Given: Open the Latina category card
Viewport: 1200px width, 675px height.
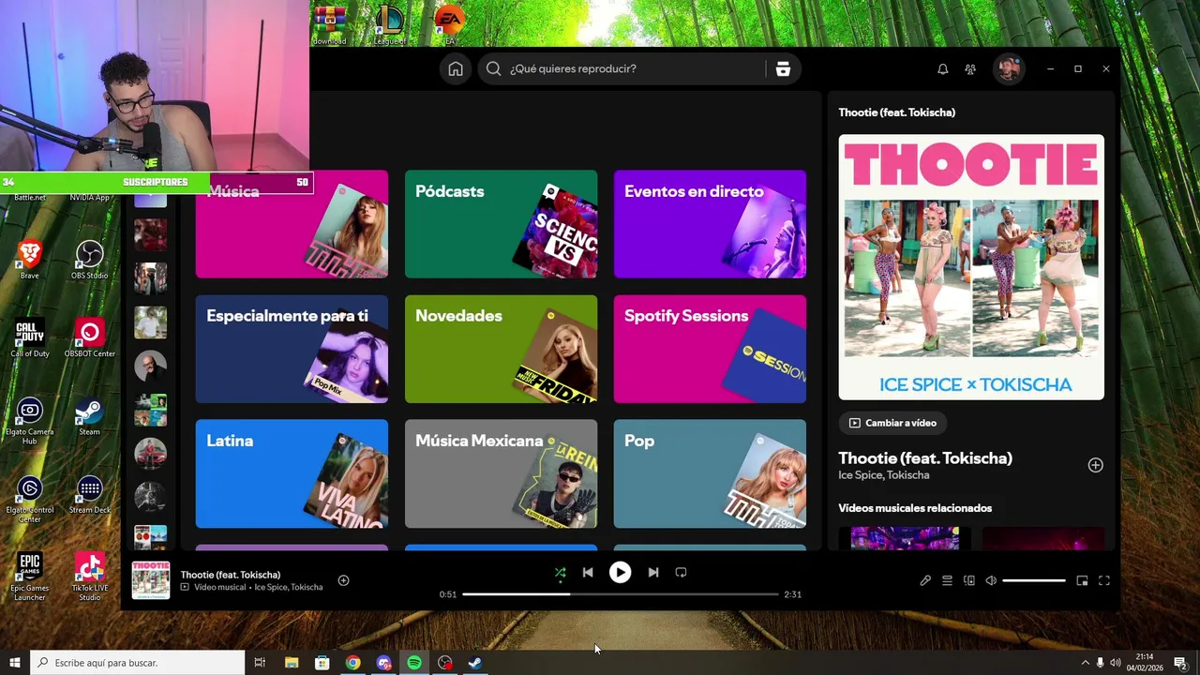Looking at the screenshot, I should [x=292, y=473].
